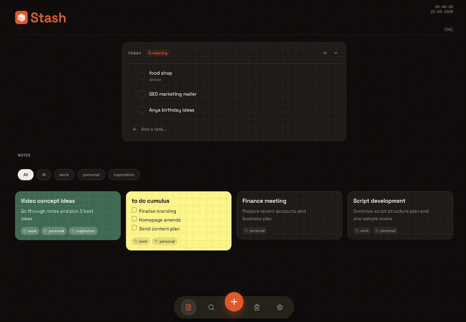Click the TODAY panel heading
Screen dimensions: 466x322
[134, 53]
